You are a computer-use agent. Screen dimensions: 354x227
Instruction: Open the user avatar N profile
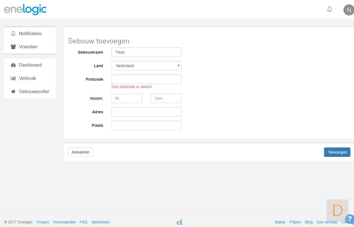point(348,10)
